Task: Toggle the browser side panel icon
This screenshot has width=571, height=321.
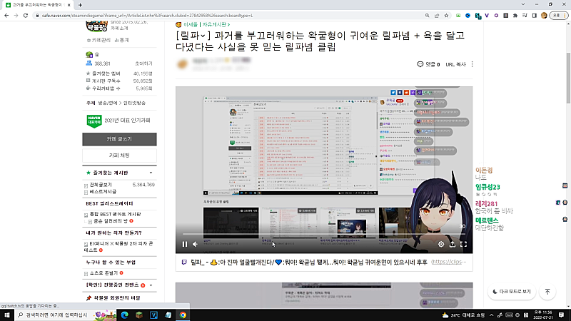Action: coord(534,15)
